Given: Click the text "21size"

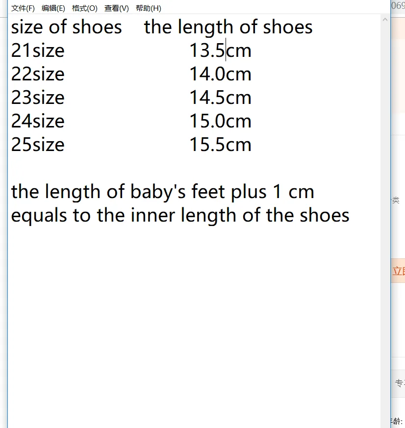Looking at the screenshot, I should (x=38, y=50).
